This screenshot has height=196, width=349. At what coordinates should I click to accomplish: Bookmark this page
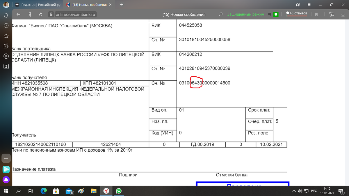pos(316,14)
